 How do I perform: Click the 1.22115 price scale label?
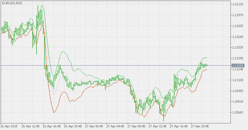pyautogui.click(x=238, y=4)
